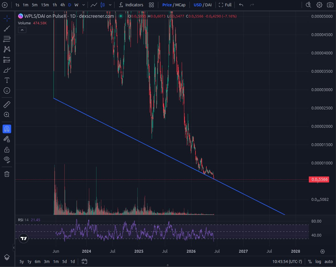Remove drawings with trash icon
This screenshot has width=336, height=267.
[7, 174]
